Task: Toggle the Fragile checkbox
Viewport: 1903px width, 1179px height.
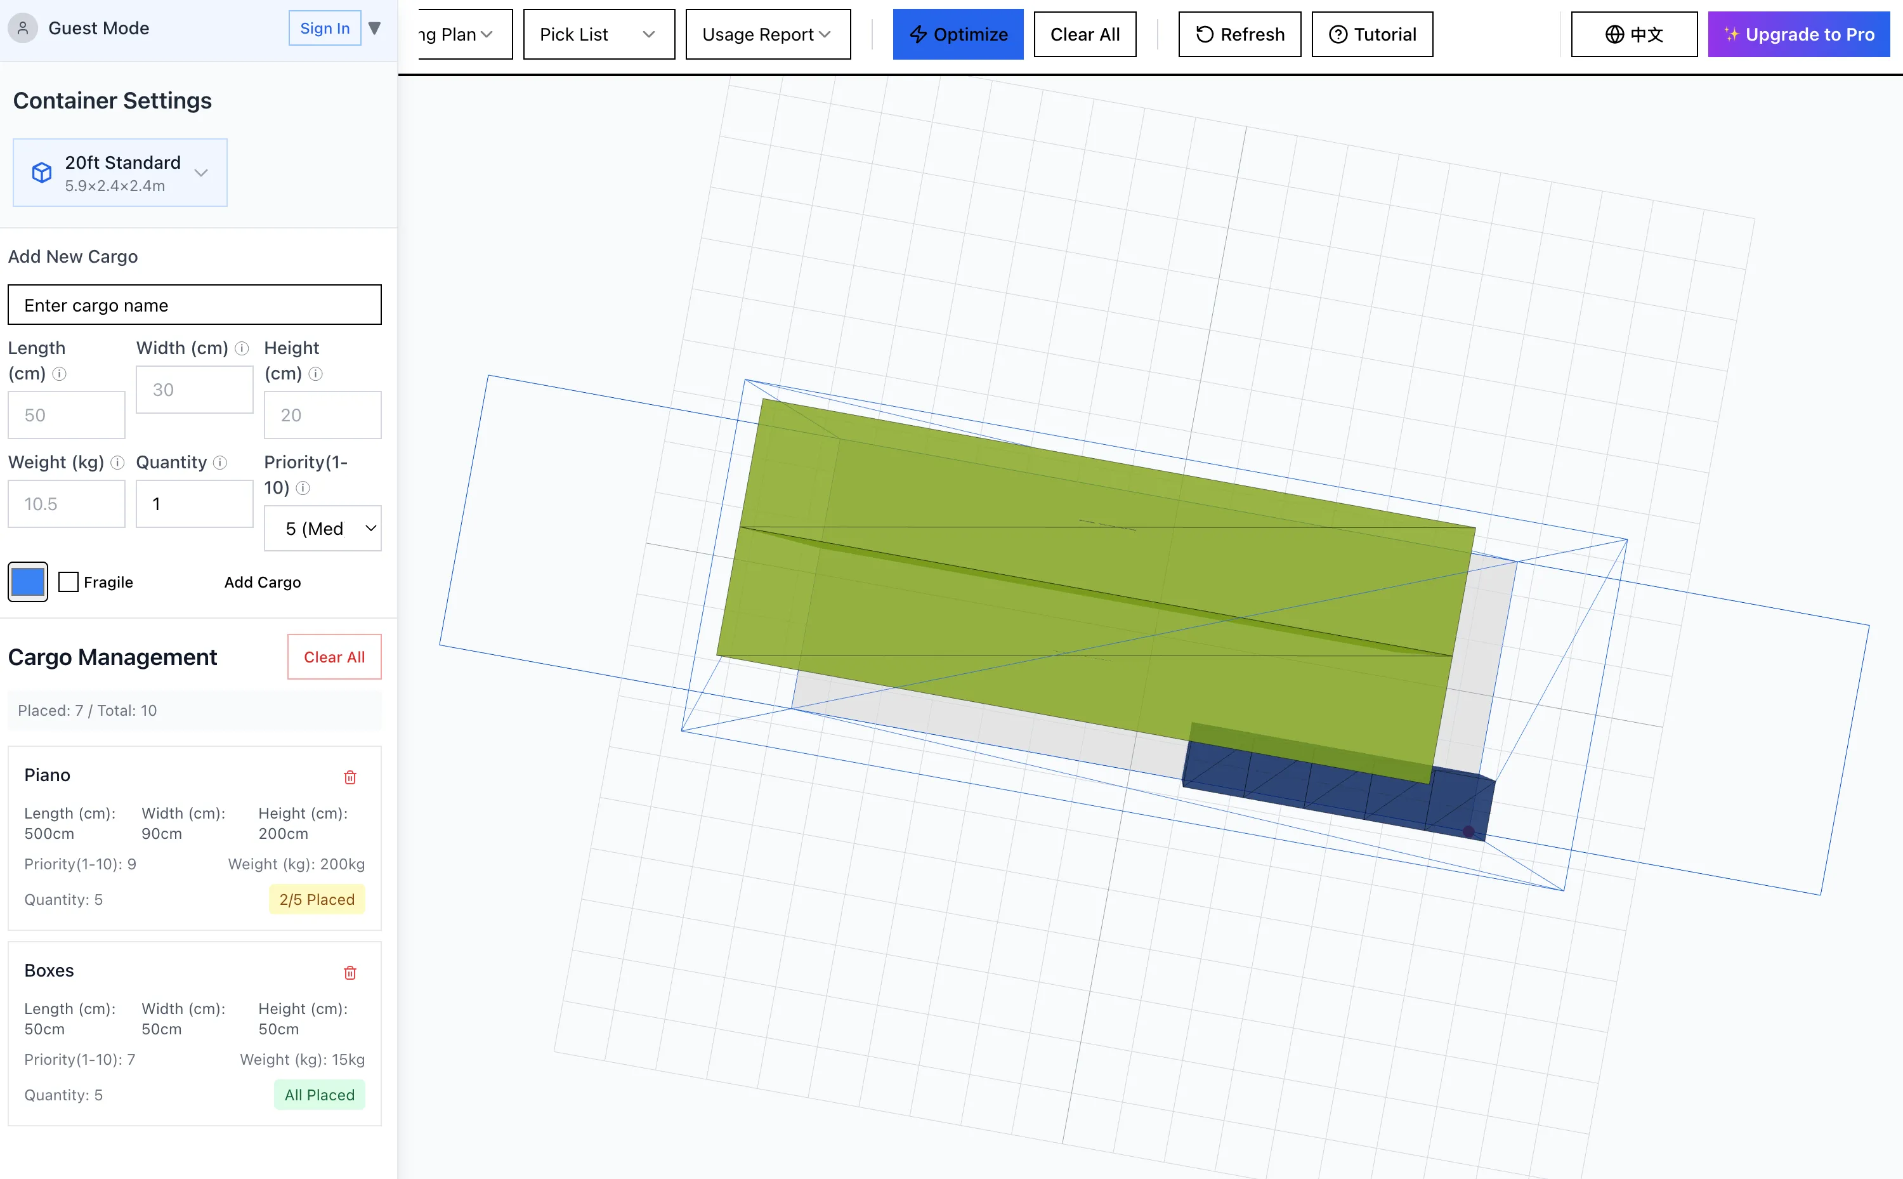Action: coord(69,582)
